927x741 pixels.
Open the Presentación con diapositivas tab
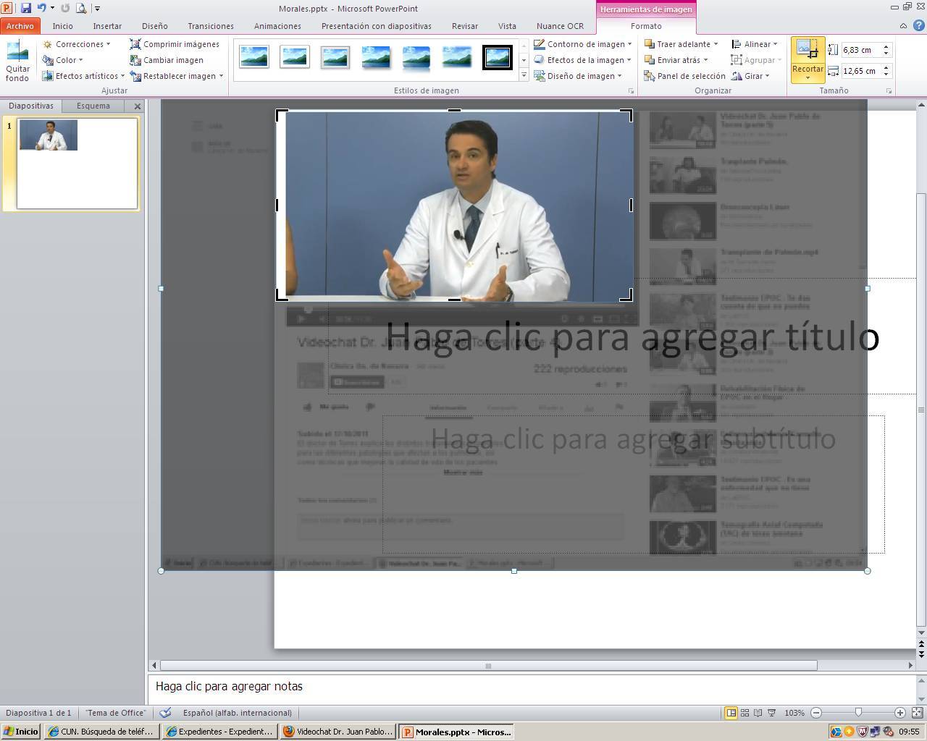376,26
